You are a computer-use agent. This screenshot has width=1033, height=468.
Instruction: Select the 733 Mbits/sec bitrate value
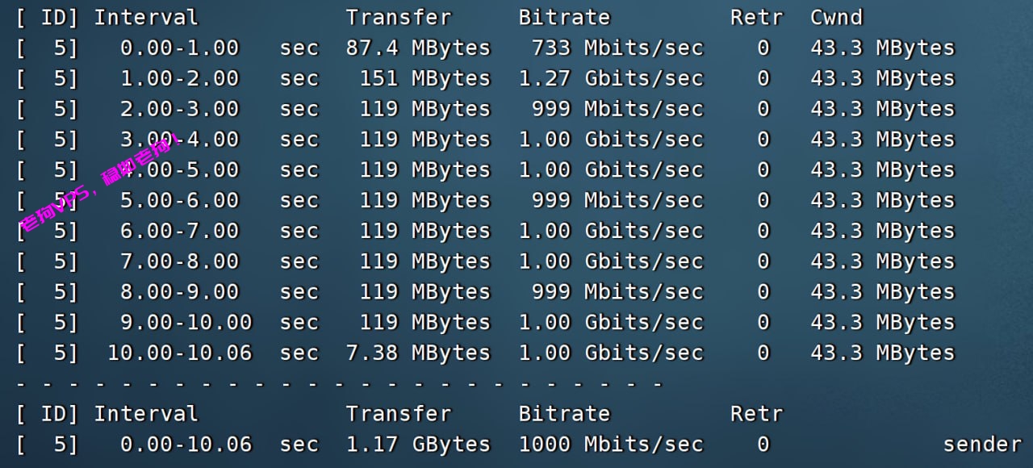617,48
